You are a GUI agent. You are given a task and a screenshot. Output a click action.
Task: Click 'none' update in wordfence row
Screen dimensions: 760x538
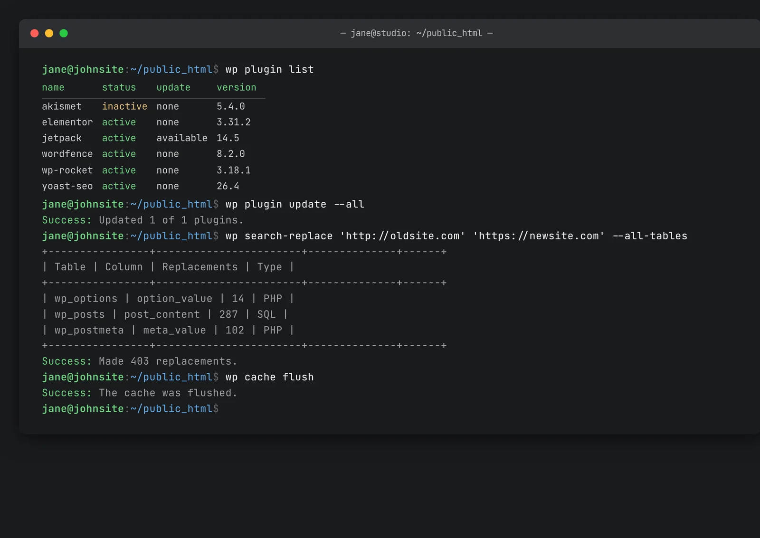pos(168,154)
